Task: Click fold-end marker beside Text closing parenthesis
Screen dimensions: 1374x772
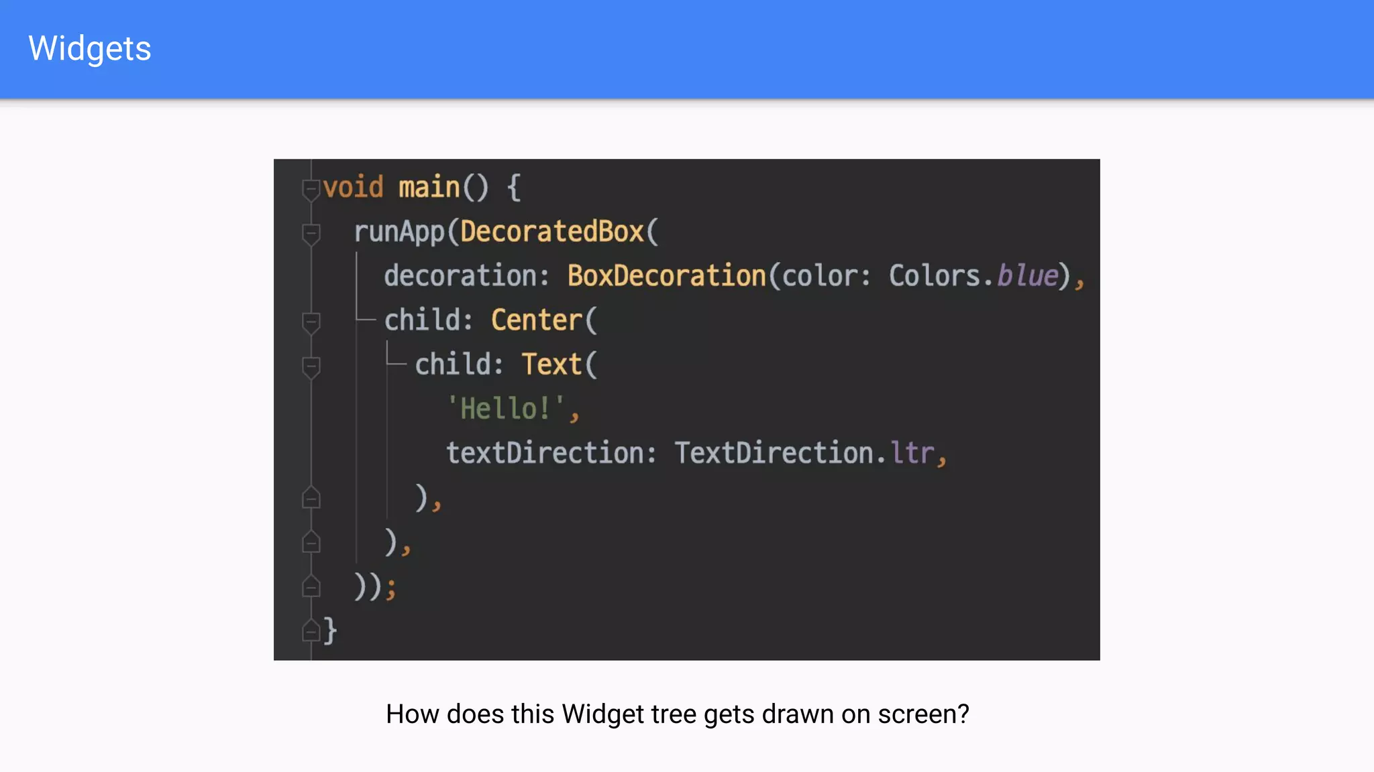Action: [x=311, y=498]
